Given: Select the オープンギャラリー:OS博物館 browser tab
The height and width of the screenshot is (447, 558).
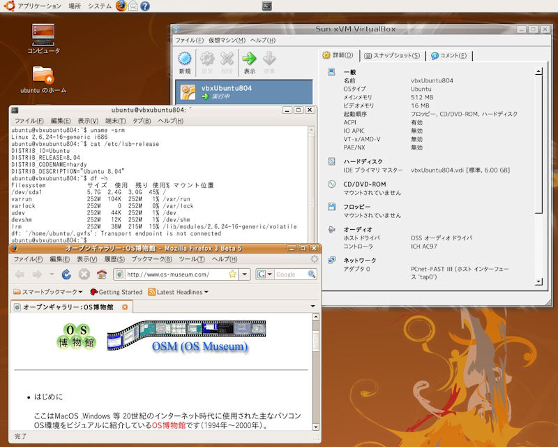Looking at the screenshot, I should click(71, 307).
